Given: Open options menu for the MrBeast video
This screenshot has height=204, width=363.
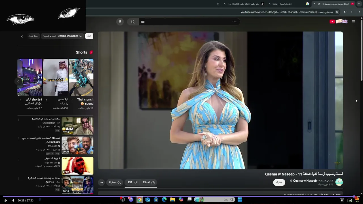Looking at the screenshot, I should click(19, 139).
